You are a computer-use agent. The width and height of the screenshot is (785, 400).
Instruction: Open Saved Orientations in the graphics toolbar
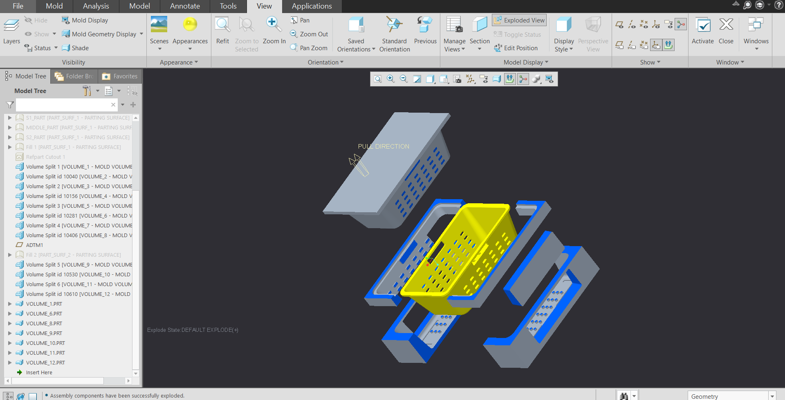pos(444,79)
